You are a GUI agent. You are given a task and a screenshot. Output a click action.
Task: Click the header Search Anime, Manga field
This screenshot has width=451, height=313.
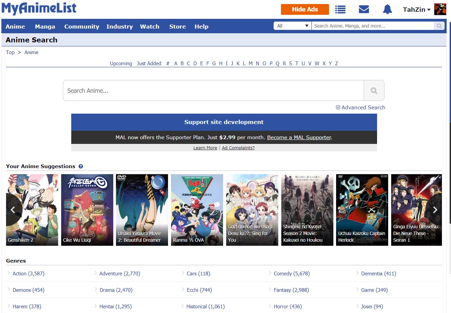point(372,26)
